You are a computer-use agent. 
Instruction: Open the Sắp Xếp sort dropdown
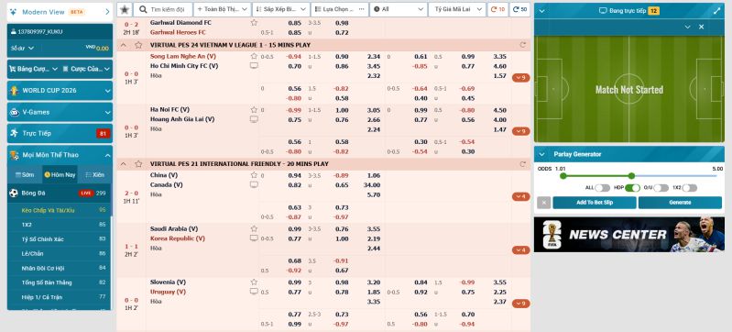point(281,9)
